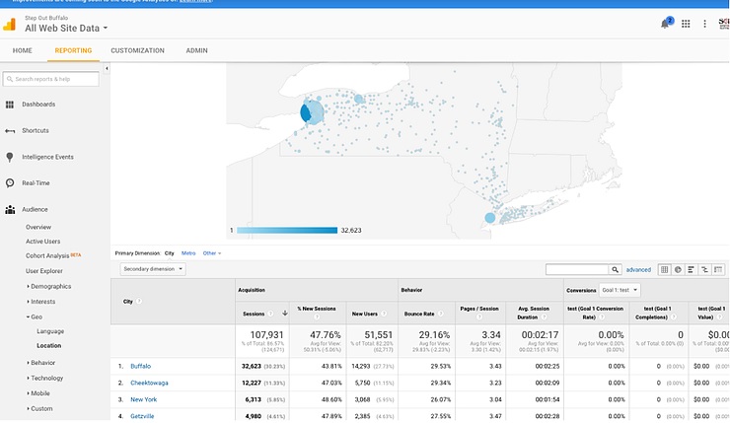Open the Language report under Geo

50,331
